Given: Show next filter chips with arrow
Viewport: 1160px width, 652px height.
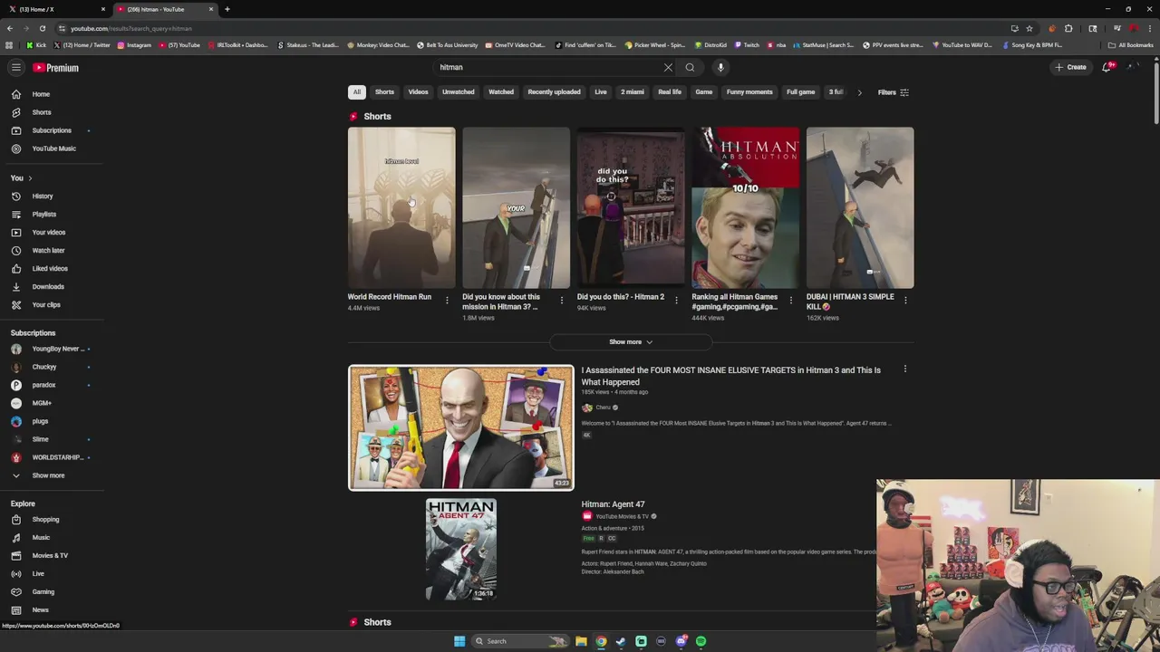Looking at the screenshot, I should pos(859,92).
